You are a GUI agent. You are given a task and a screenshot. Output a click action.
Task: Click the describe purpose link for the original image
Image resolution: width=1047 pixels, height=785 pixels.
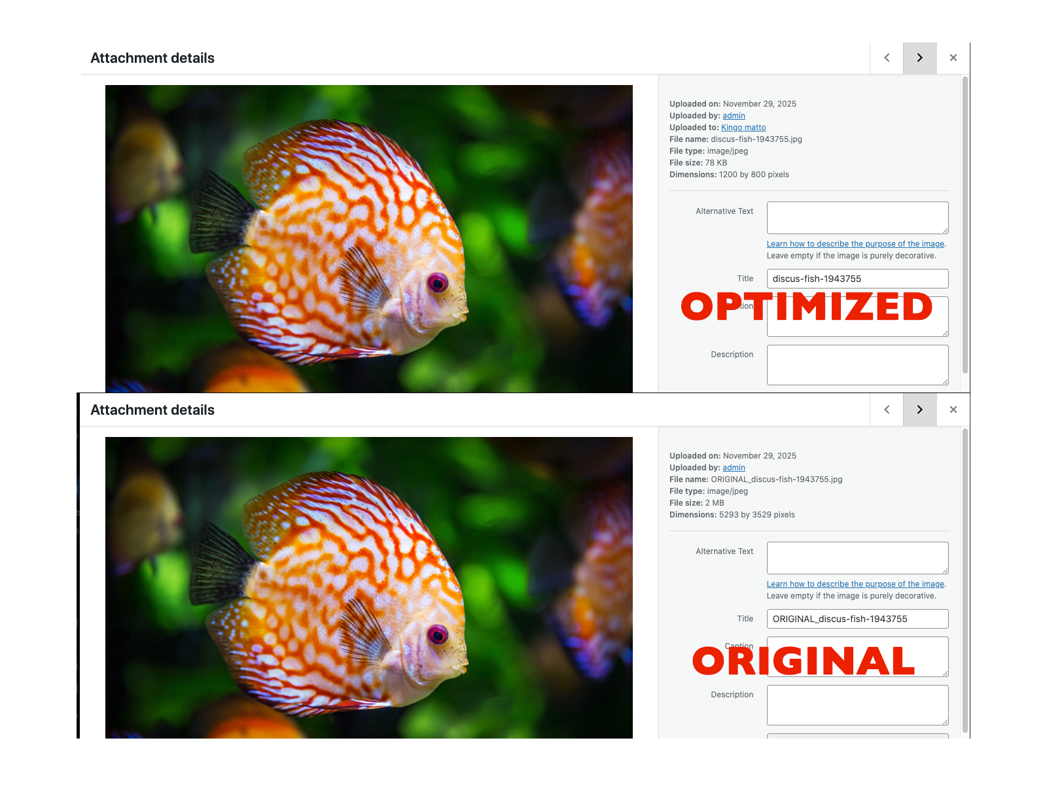pos(856,584)
